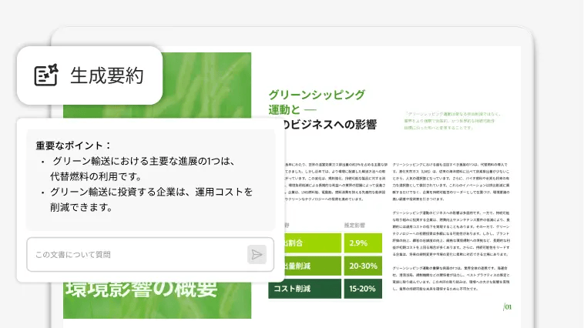This screenshot has height=328, width=584.
Task: Click the 2.9% table cell
Action: [x=363, y=243]
